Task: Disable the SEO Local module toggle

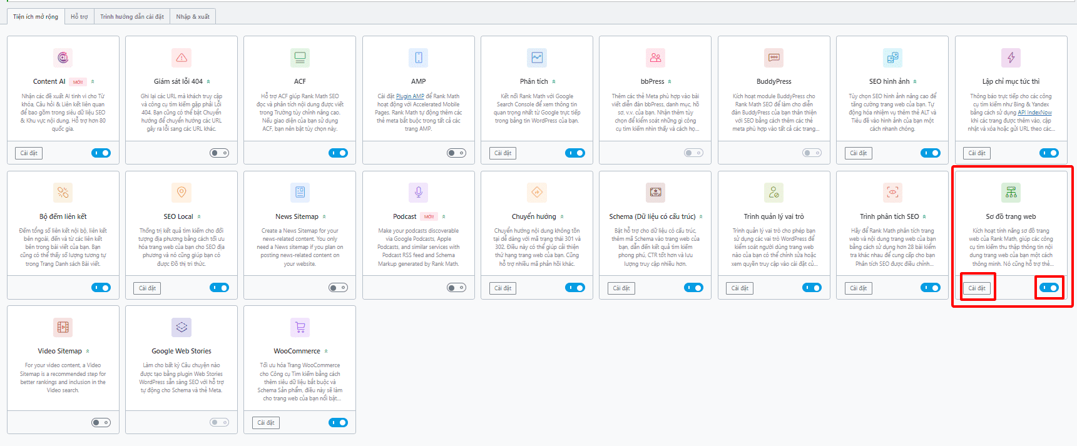Action: tap(219, 288)
